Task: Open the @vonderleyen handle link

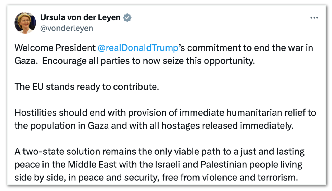Action: [67, 28]
